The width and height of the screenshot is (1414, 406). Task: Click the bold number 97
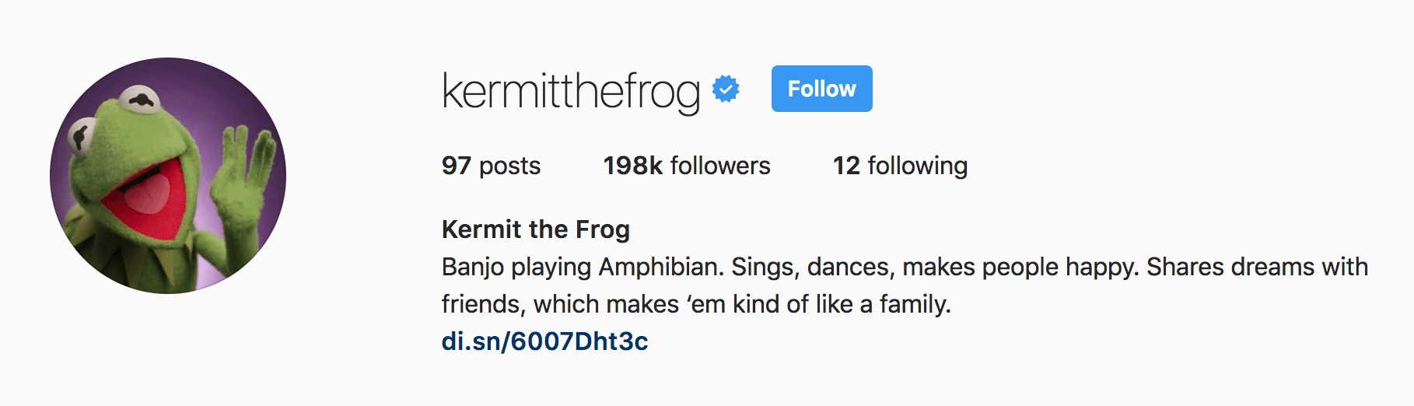coord(457,166)
